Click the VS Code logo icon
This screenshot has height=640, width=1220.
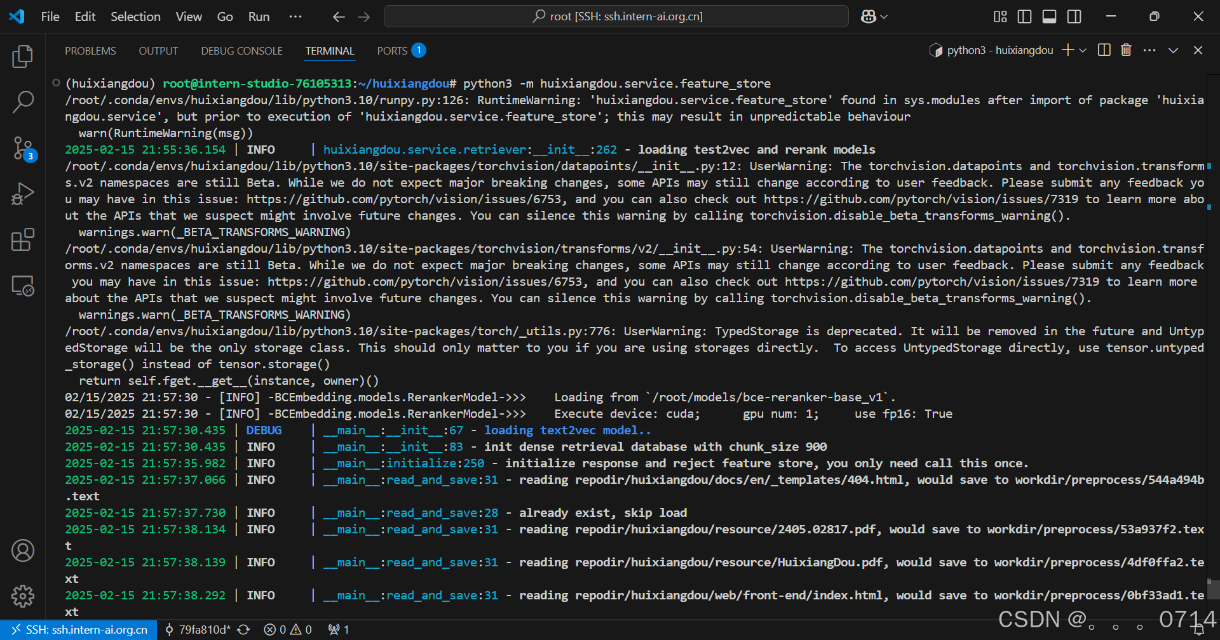[x=17, y=17]
